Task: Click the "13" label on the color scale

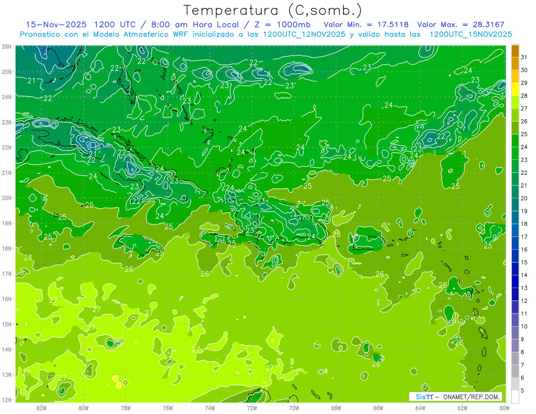Action: point(524,288)
